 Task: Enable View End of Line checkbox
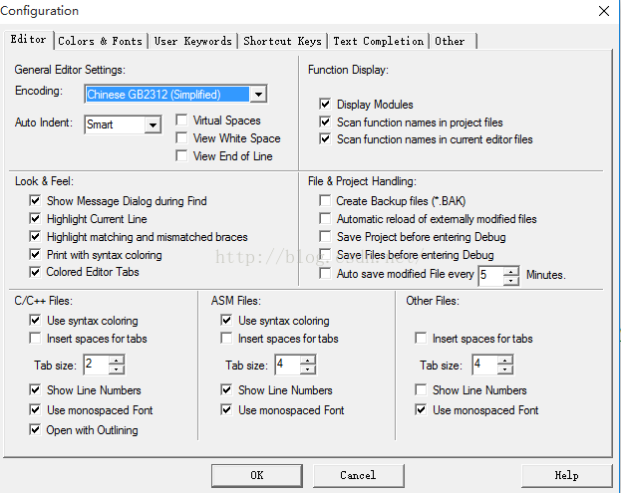[181, 155]
